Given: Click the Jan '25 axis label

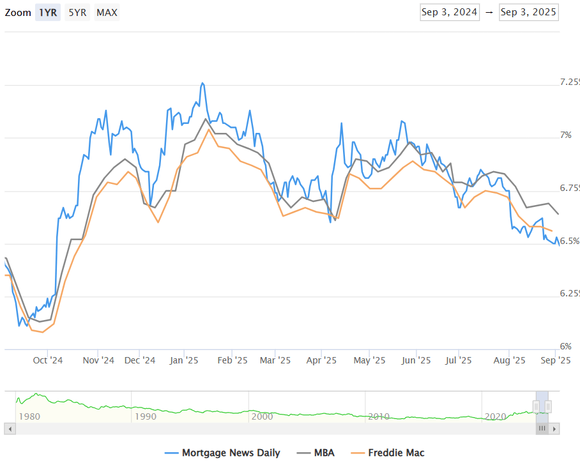Looking at the screenshot, I should point(184,360).
